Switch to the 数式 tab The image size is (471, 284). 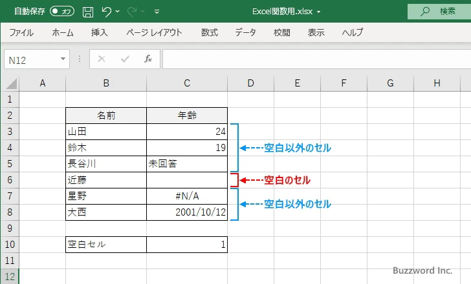click(x=210, y=32)
